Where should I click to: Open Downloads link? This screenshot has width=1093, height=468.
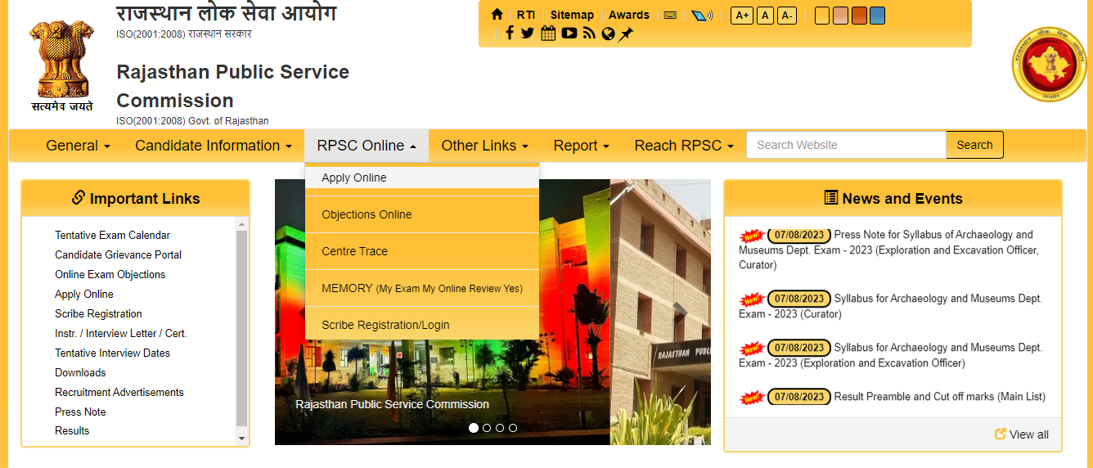coord(80,372)
